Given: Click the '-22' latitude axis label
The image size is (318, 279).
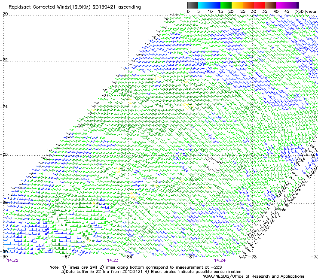Looking at the screenshot, I should (4, 60).
